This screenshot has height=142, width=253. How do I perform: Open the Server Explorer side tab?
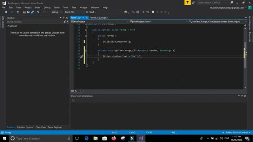[x=250, y=23]
